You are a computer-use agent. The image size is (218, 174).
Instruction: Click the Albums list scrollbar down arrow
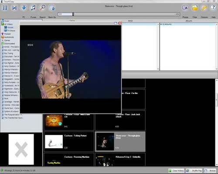(217, 69)
